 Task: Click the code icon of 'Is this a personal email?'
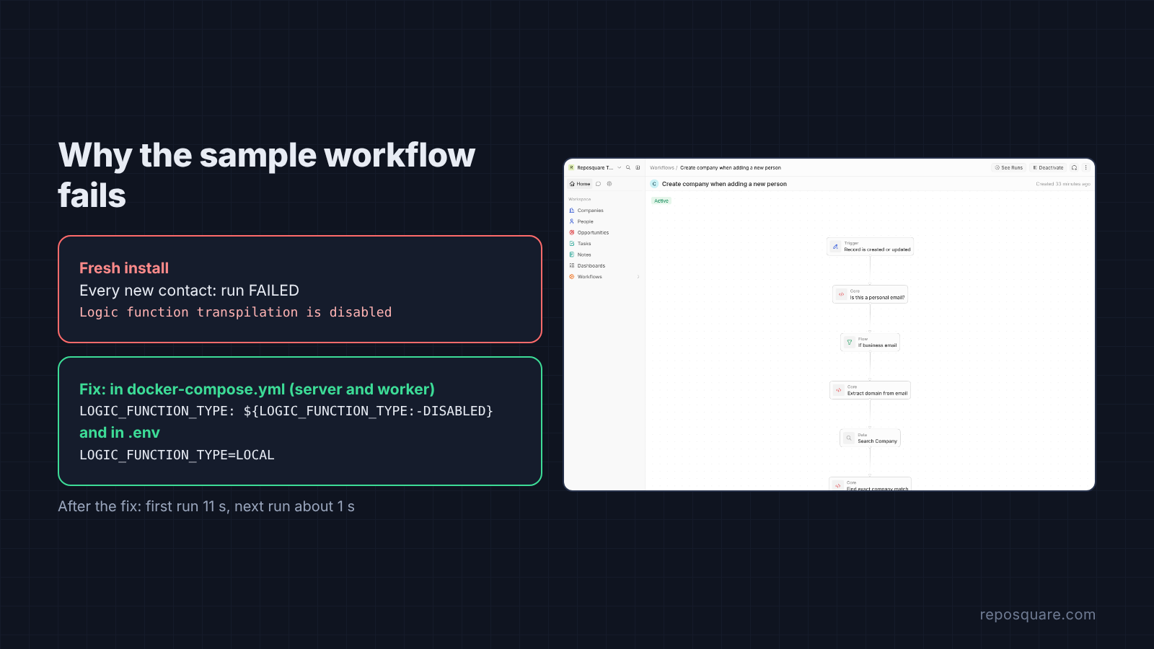point(842,294)
